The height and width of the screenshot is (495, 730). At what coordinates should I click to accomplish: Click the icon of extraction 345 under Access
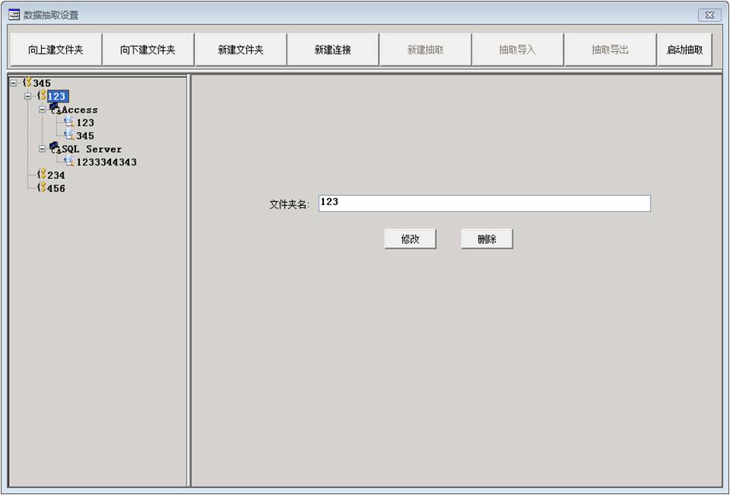69,135
